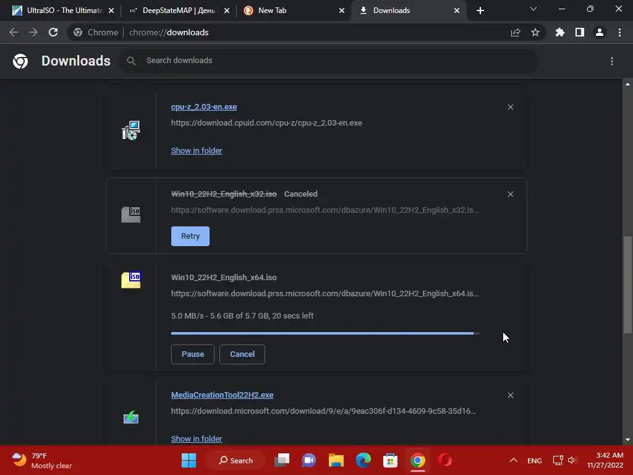The image size is (633, 475).
Task: Close the New Tab tab
Action: click(342, 11)
